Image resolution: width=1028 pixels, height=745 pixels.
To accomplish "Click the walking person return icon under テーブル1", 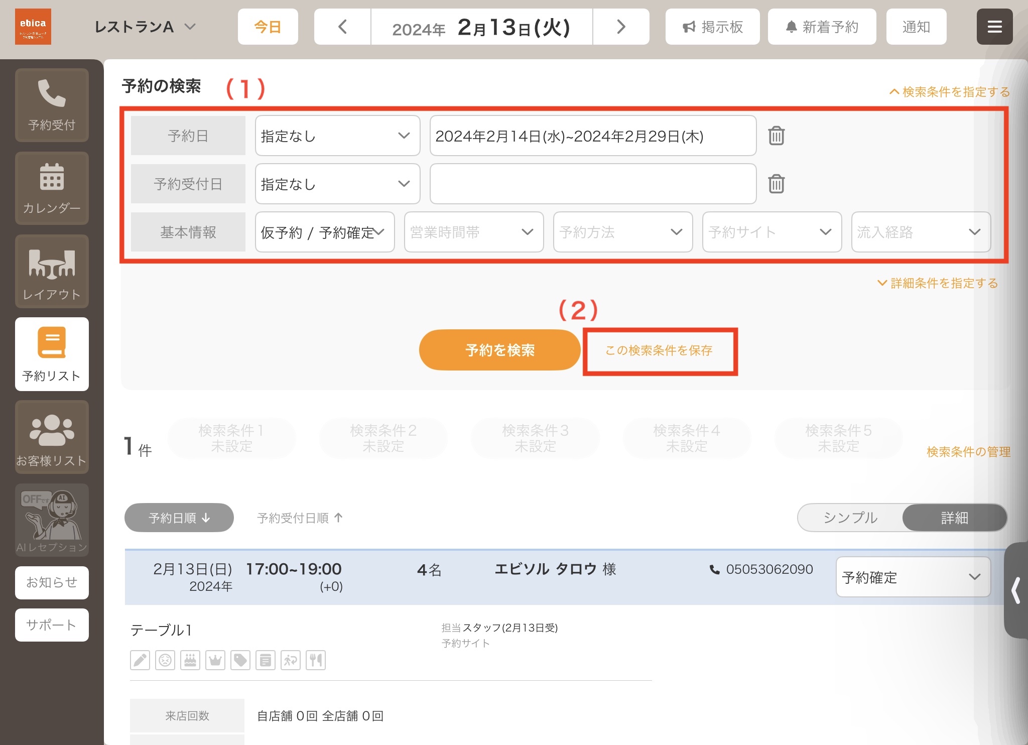I will coord(291,660).
